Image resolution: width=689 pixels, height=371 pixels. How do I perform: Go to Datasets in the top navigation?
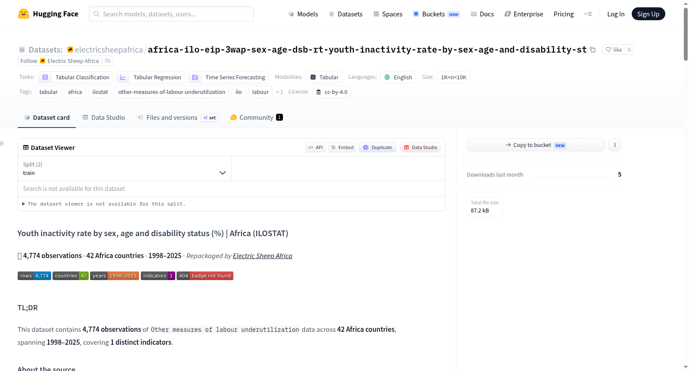[x=345, y=14]
